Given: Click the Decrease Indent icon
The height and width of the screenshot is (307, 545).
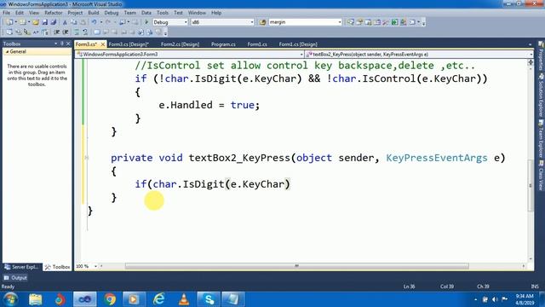Looking at the screenshot, I should (x=56, y=32).
